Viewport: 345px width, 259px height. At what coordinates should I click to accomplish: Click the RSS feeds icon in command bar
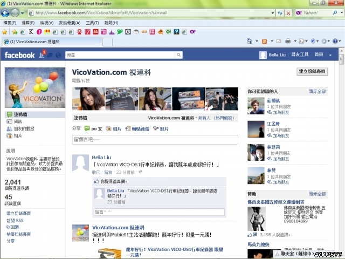(265, 41)
